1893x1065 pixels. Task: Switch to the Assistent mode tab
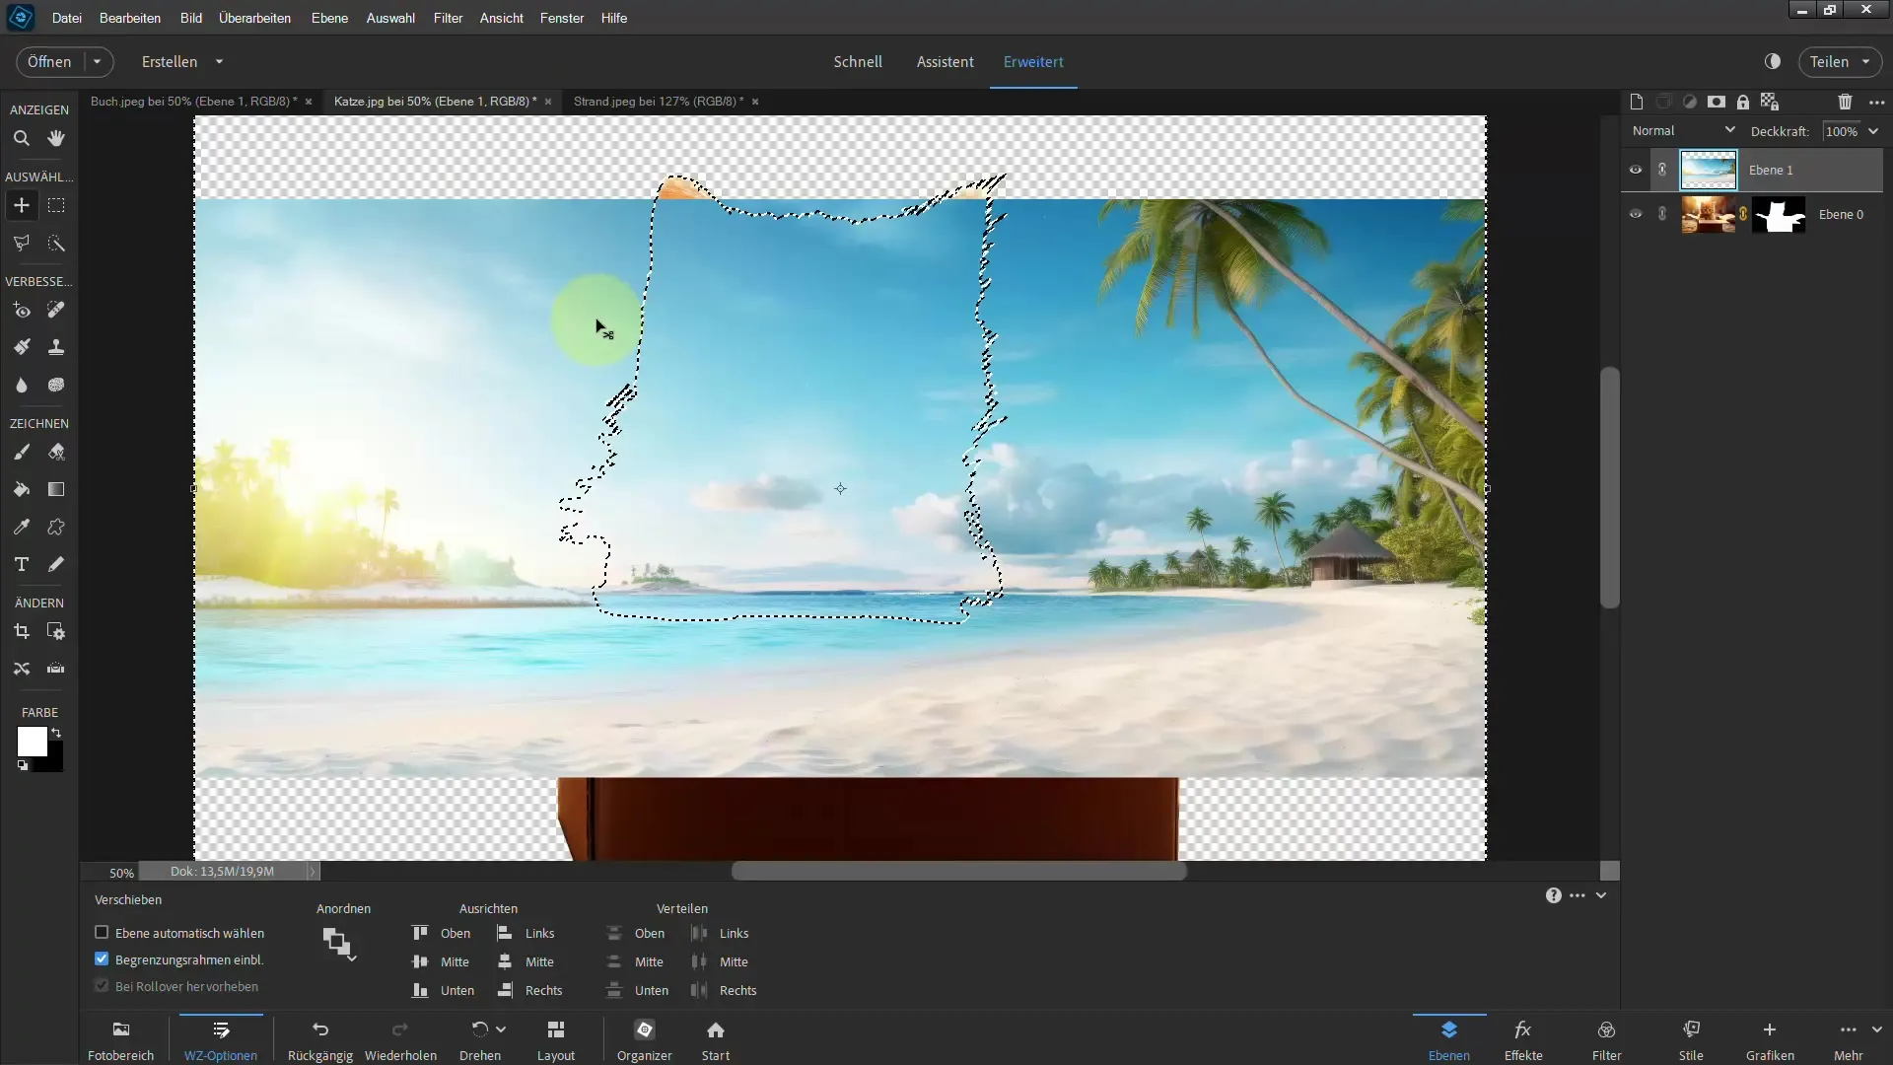coord(945,61)
